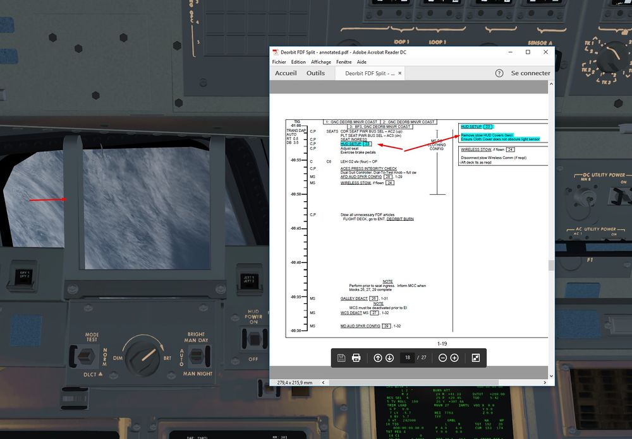The height and width of the screenshot is (439, 632).
Task: Click the page number field showing 18
Action: 408,358
